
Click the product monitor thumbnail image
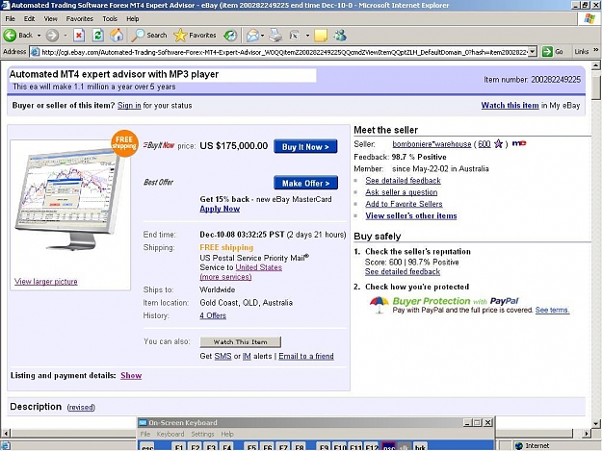(69, 199)
